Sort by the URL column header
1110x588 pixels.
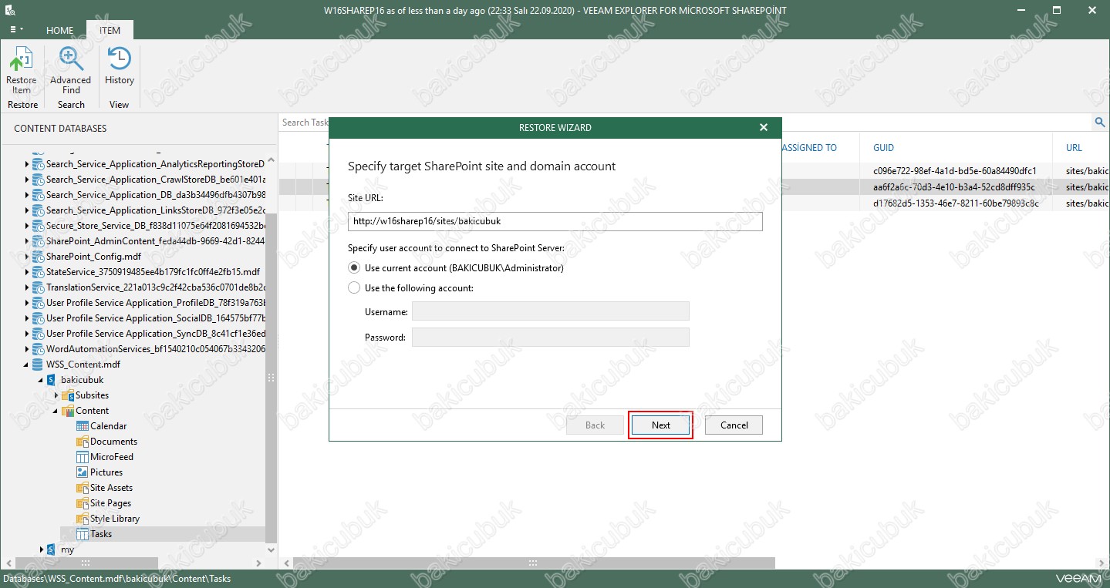point(1074,148)
